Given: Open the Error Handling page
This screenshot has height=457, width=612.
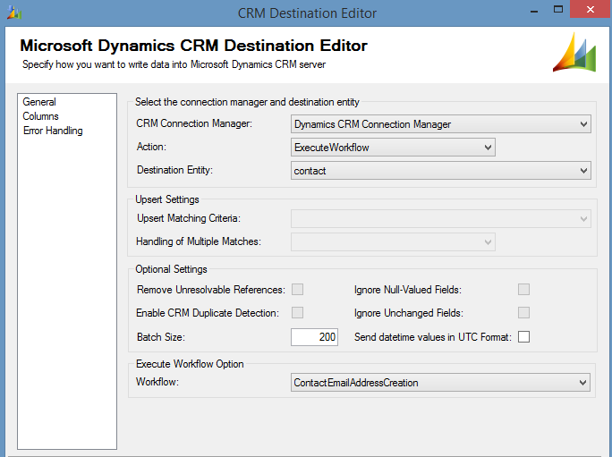Looking at the screenshot, I should click(x=53, y=131).
